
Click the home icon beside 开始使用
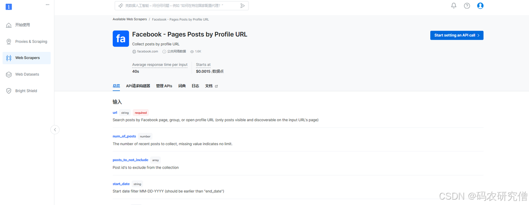9,25
